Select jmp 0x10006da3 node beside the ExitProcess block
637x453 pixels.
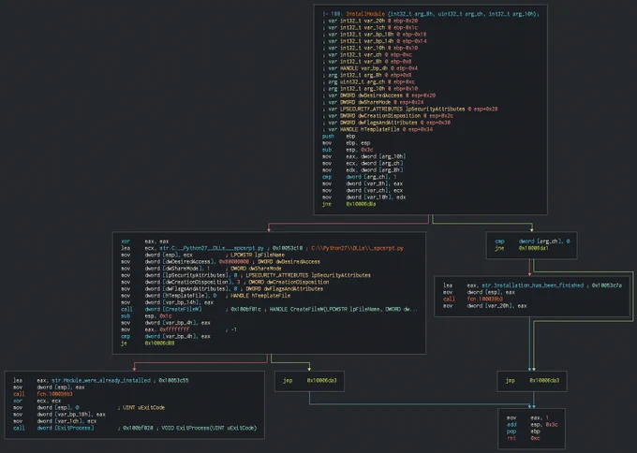coord(309,380)
